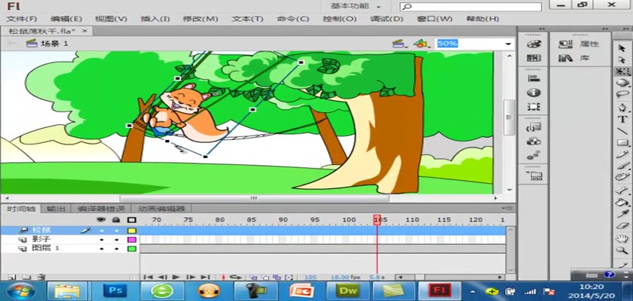Select the Pen tool
Screen dimensions: 633x301
tap(622, 108)
